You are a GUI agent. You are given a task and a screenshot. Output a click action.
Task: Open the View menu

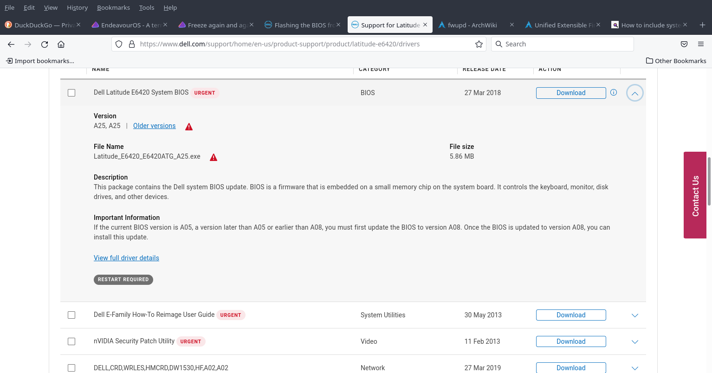(x=51, y=7)
